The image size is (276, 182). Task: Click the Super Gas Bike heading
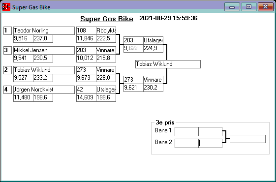pyautogui.click(x=107, y=19)
